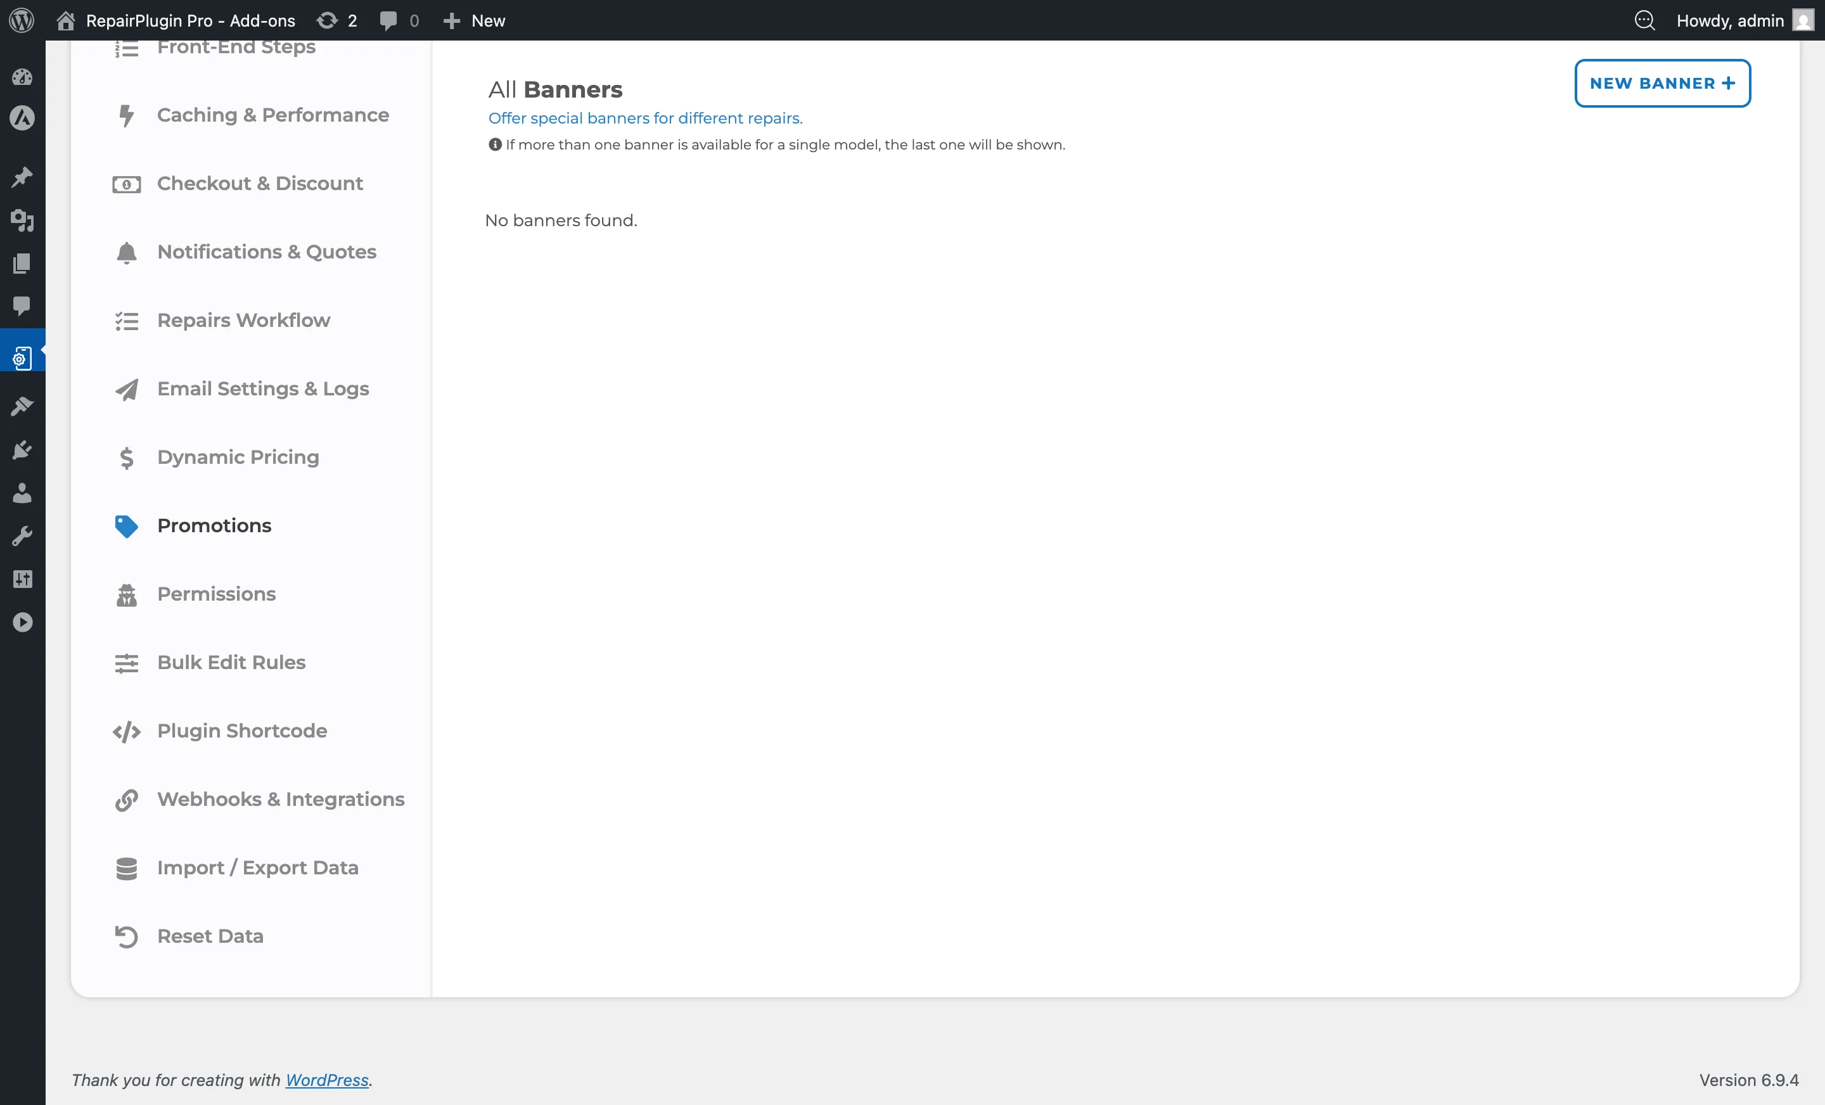Image resolution: width=1825 pixels, height=1105 pixels.
Task: Click the 'No banners found.' message
Action: pos(561,220)
